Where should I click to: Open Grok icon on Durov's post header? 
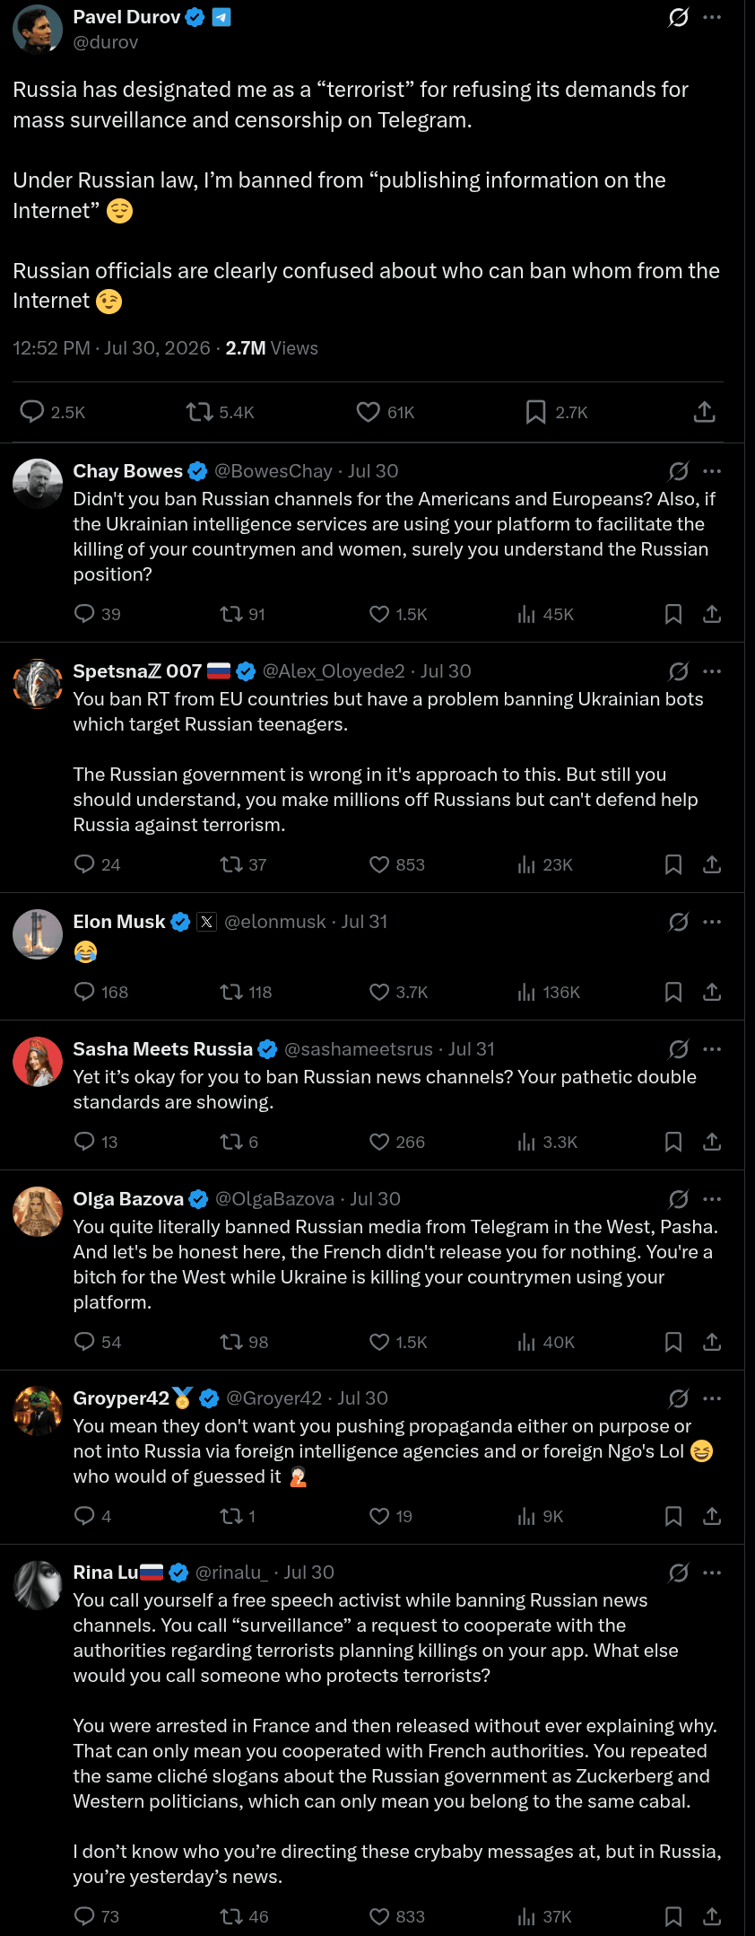pos(679,17)
